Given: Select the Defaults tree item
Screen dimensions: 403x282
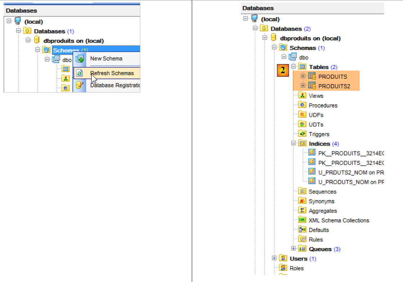Looking at the screenshot, I should (x=318, y=230).
